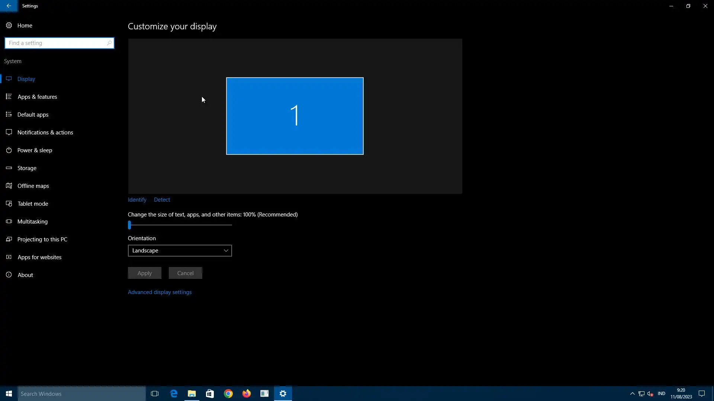The height and width of the screenshot is (401, 714).
Task: Select display monitor 1 thumbnail
Action: pos(295,116)
